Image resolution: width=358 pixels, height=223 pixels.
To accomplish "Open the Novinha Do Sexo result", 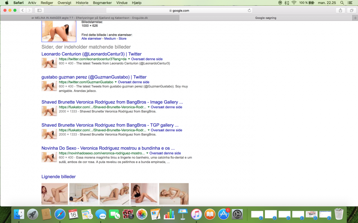I will [x=108, y=148].
